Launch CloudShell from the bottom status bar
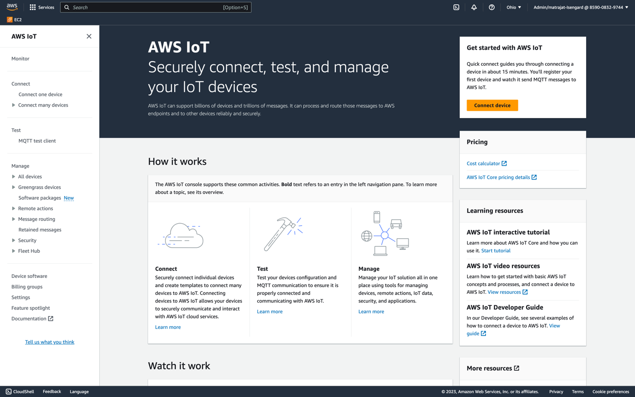Viewport: 635px width, 397px height. point(19,391)
